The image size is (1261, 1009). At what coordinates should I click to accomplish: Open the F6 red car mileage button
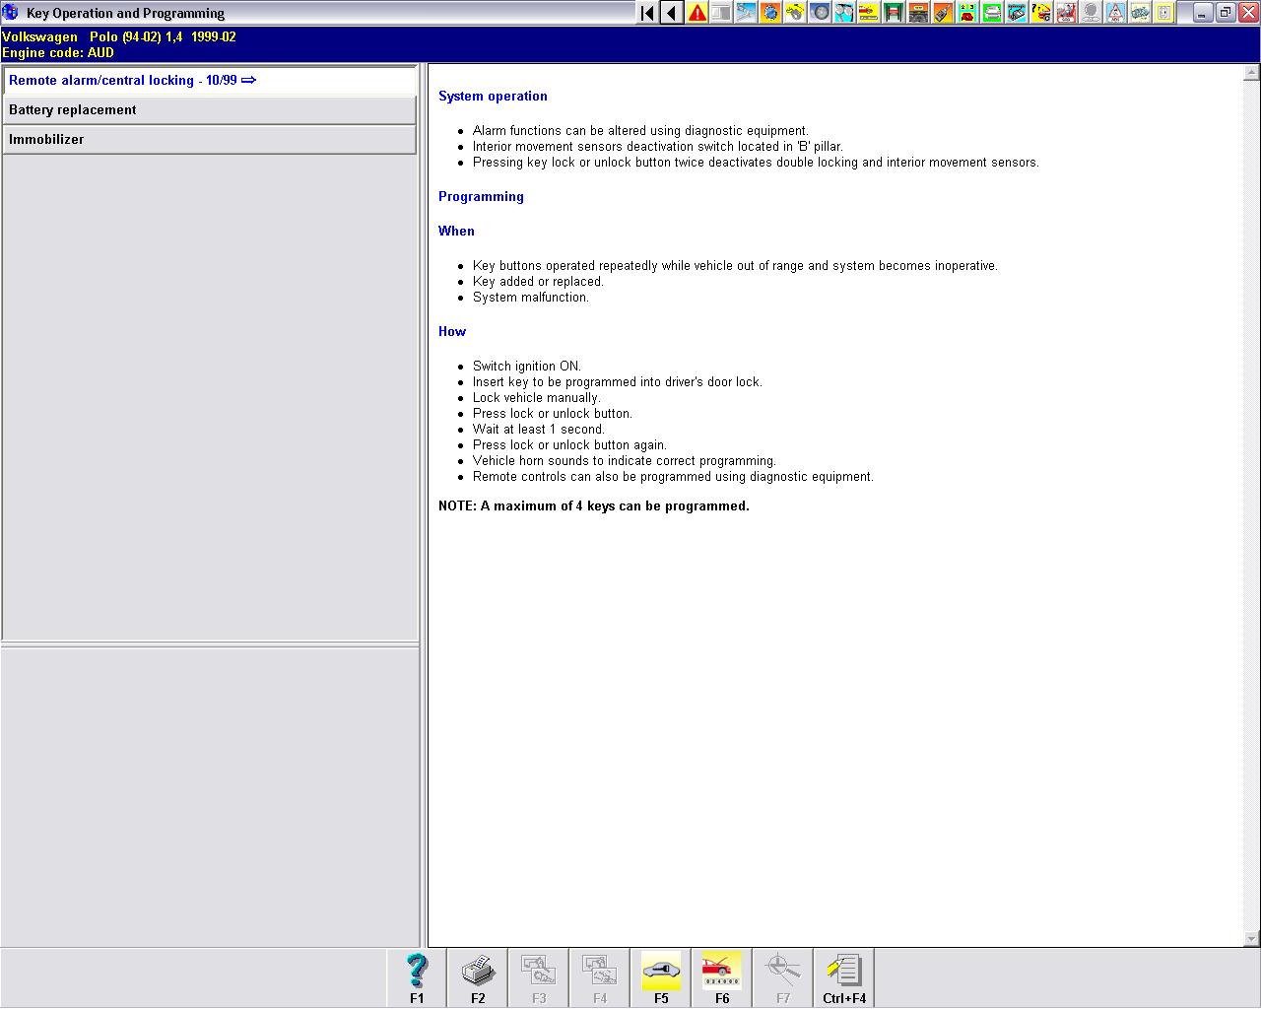tap(722, 977)
